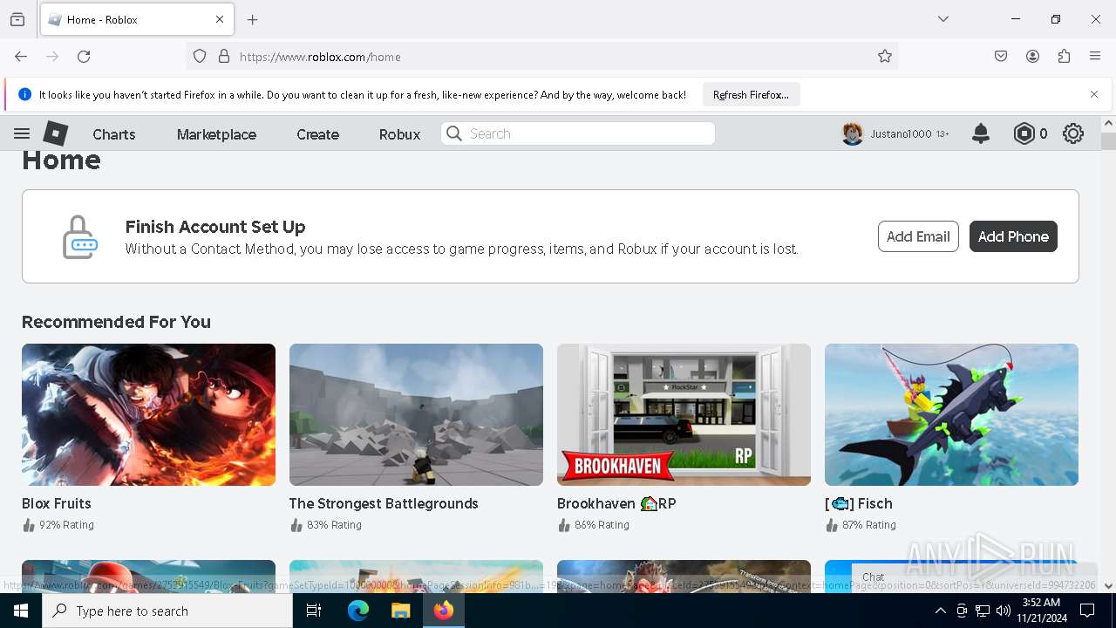Open the recent browsing folder icon
1116x628 pixels.
[x=17, y=19]
